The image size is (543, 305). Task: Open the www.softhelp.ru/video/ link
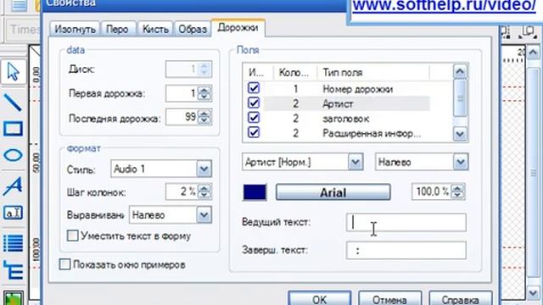445,5
